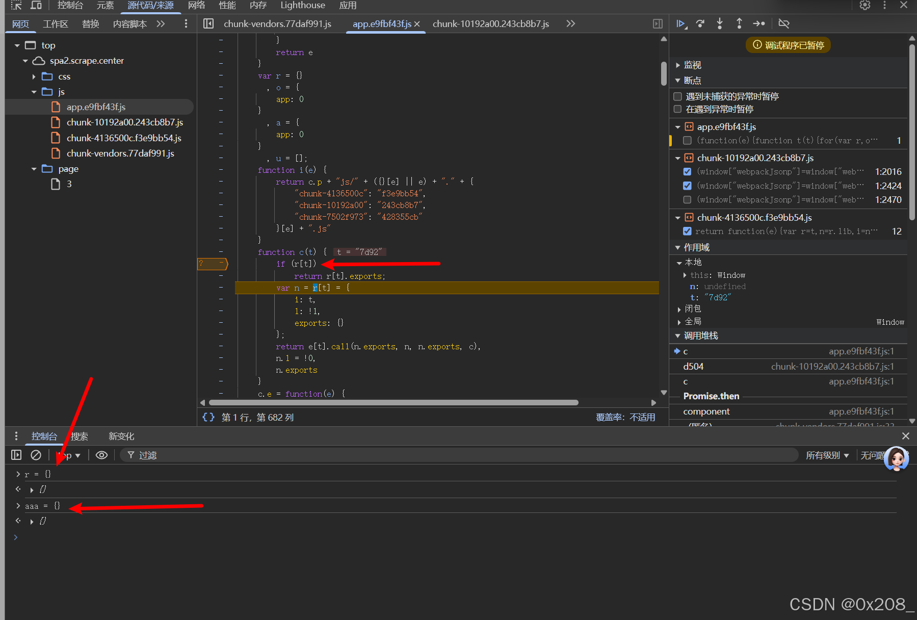Open page file 3
This screenshot has width=917, height=620.
click(x=69, y=184)
